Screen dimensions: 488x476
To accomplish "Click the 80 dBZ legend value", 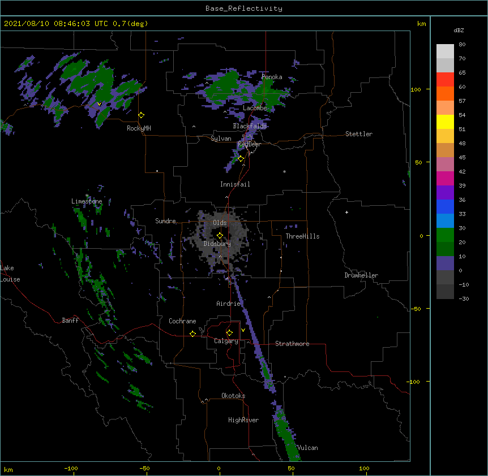I will 462,45.
